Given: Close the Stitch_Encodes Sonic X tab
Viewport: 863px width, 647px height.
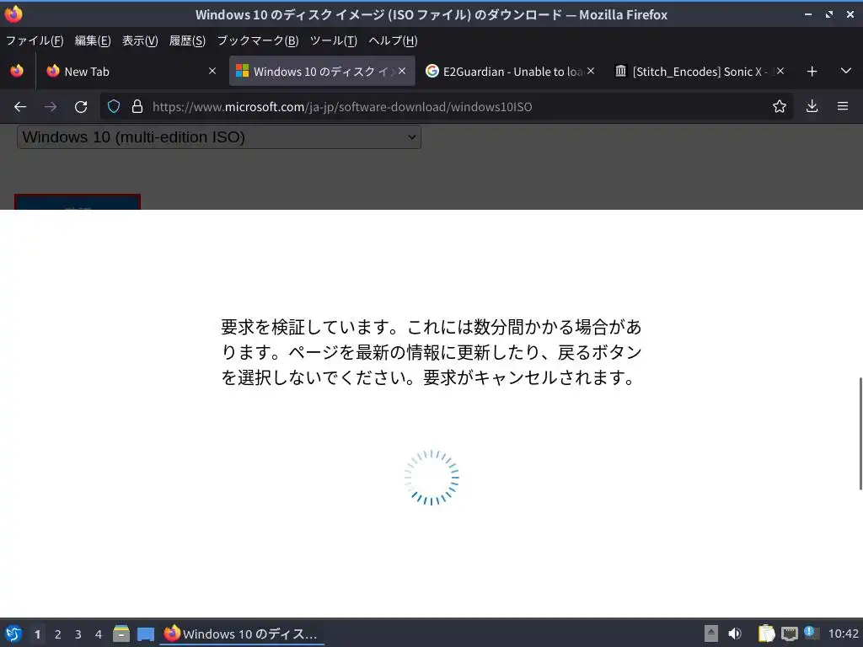Looking at the screenshot, I should click(x=780, y=71).
